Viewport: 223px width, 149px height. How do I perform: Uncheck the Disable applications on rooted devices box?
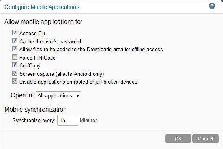15,81
